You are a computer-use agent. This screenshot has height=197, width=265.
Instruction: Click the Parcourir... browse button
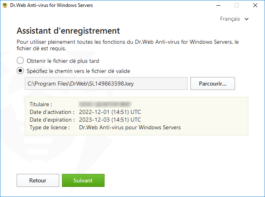(x=213, y=84)
